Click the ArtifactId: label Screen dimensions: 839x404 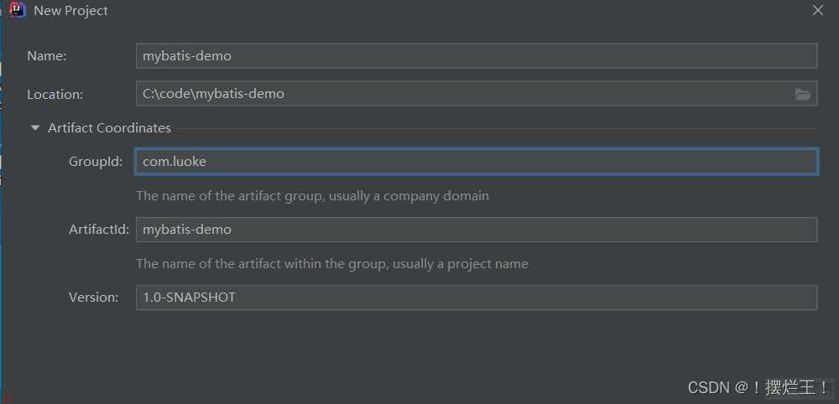pyautogui.click(x=96, y=230)
